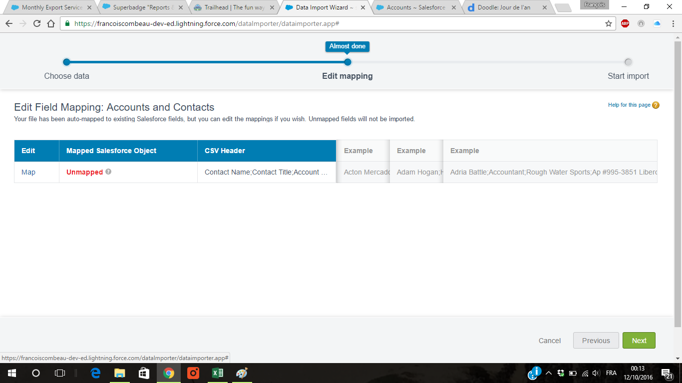Open the browser home page

[x=51, y=24]
